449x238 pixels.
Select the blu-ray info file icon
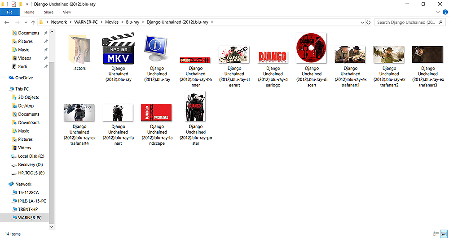point(157,48)
